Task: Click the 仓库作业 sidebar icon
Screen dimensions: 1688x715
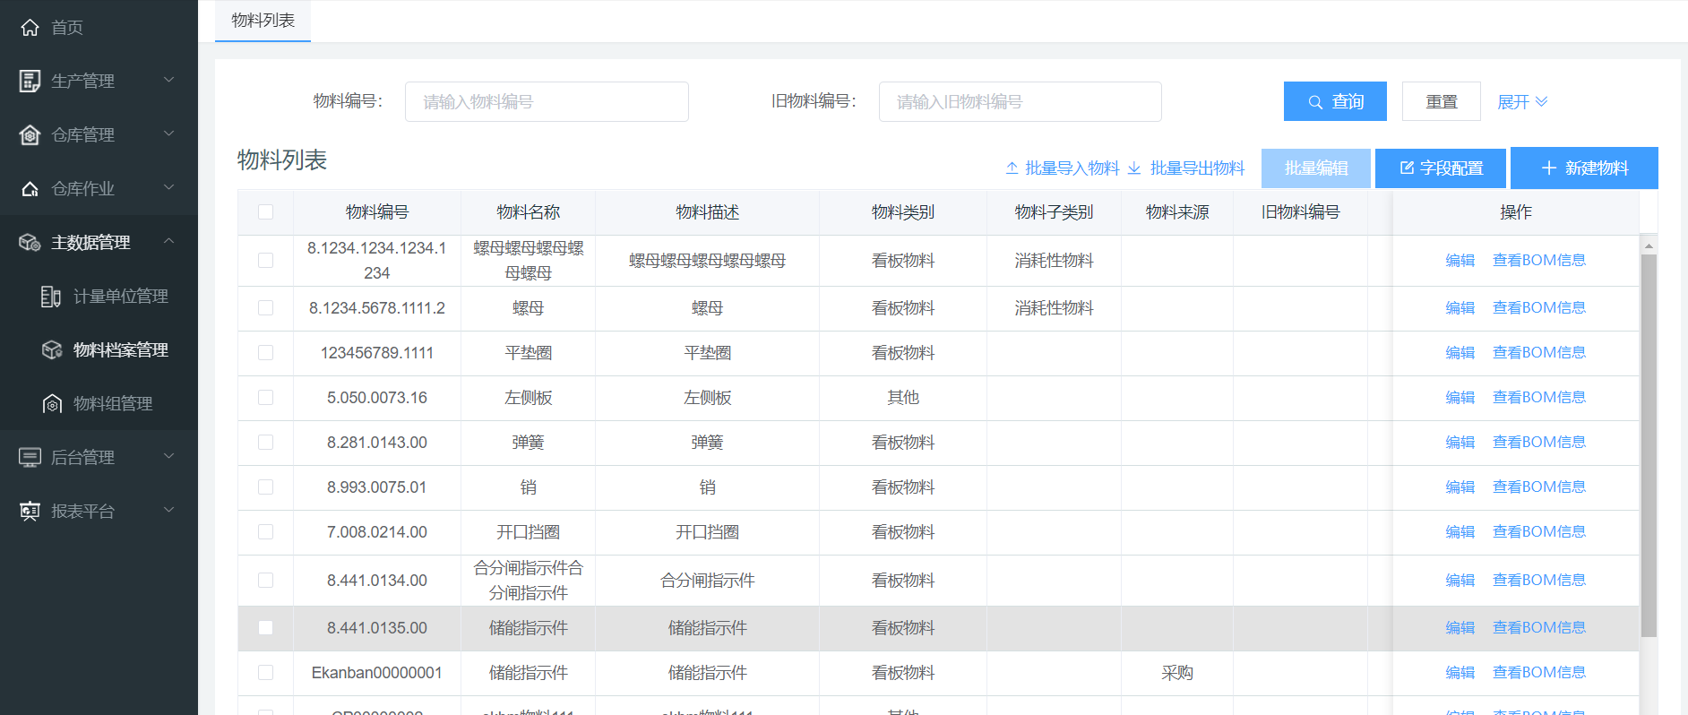Action: pyautogui.click(x=30, y=189)
